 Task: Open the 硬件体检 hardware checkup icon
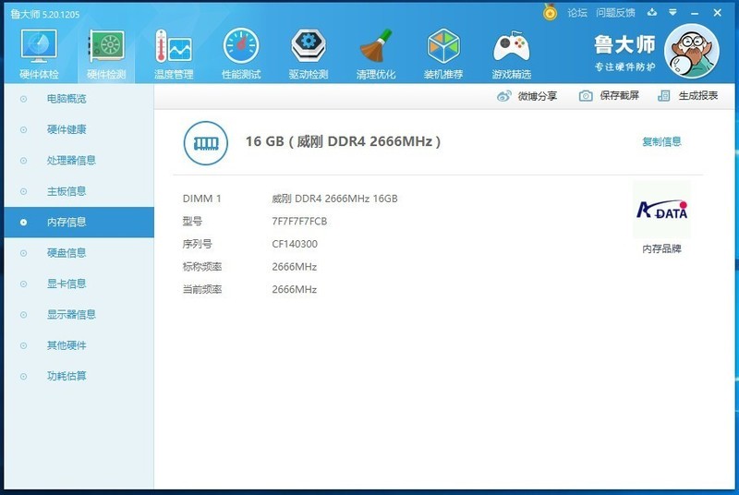(x=39, y=54)
